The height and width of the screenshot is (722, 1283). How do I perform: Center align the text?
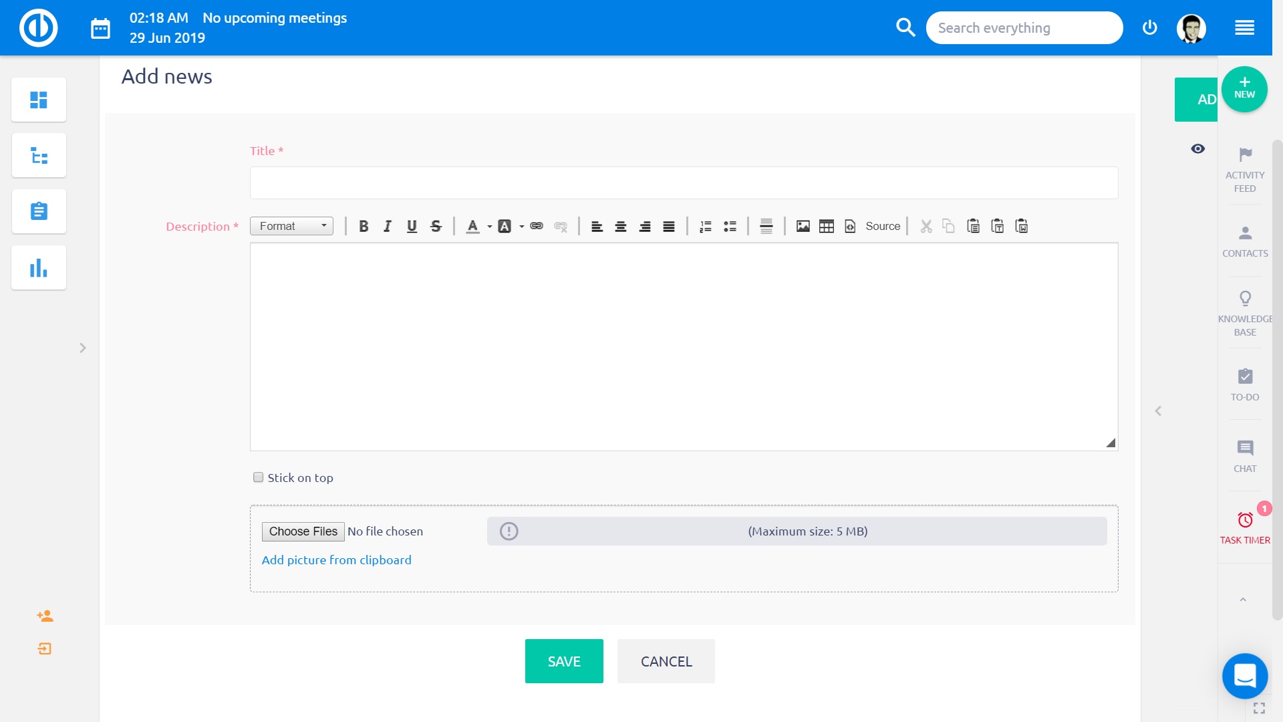[621, 227]
